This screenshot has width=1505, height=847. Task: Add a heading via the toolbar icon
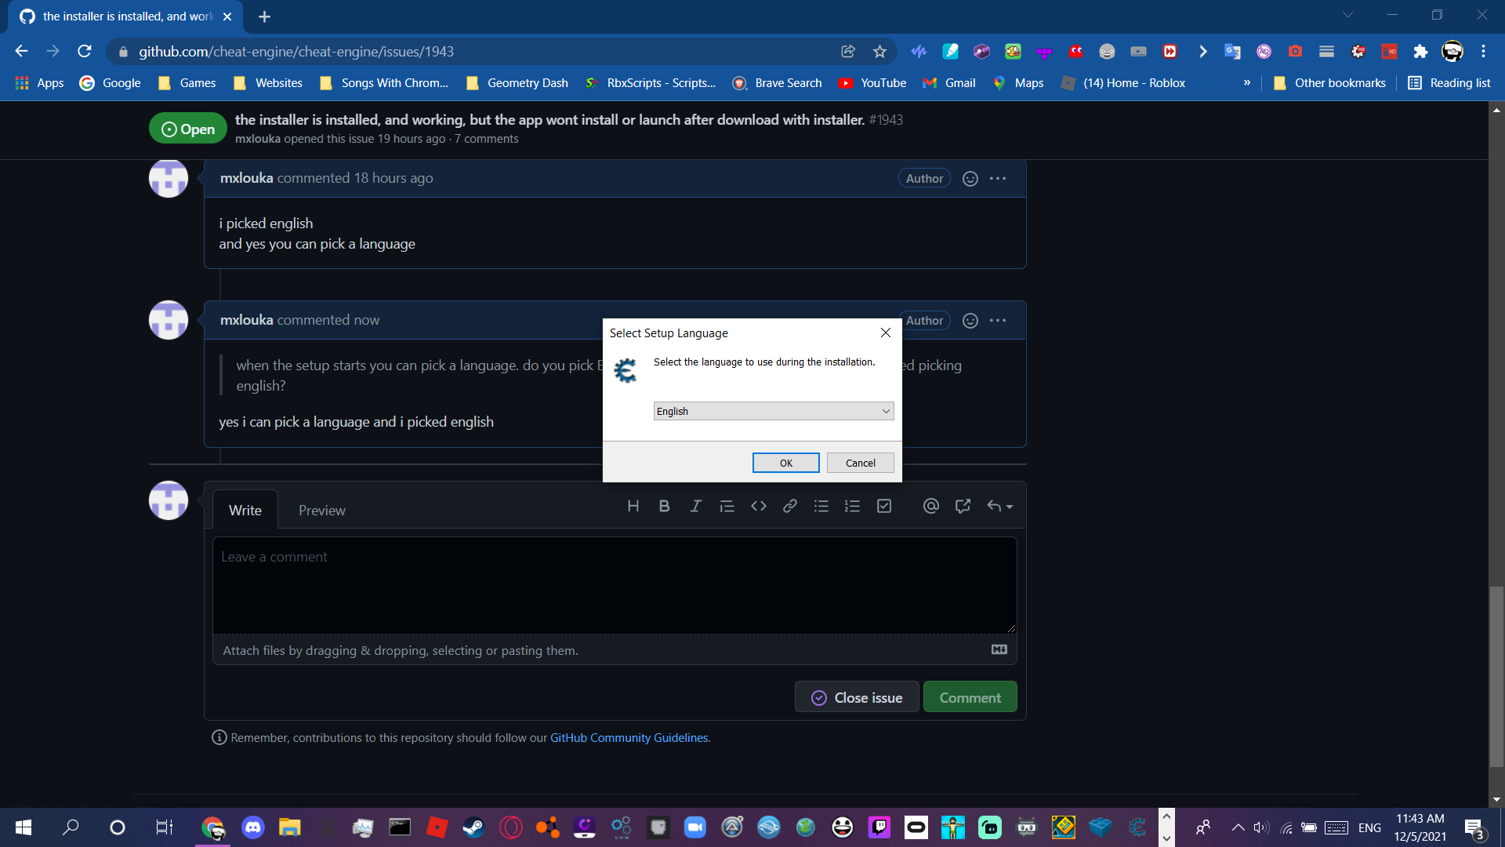[633, 506]
